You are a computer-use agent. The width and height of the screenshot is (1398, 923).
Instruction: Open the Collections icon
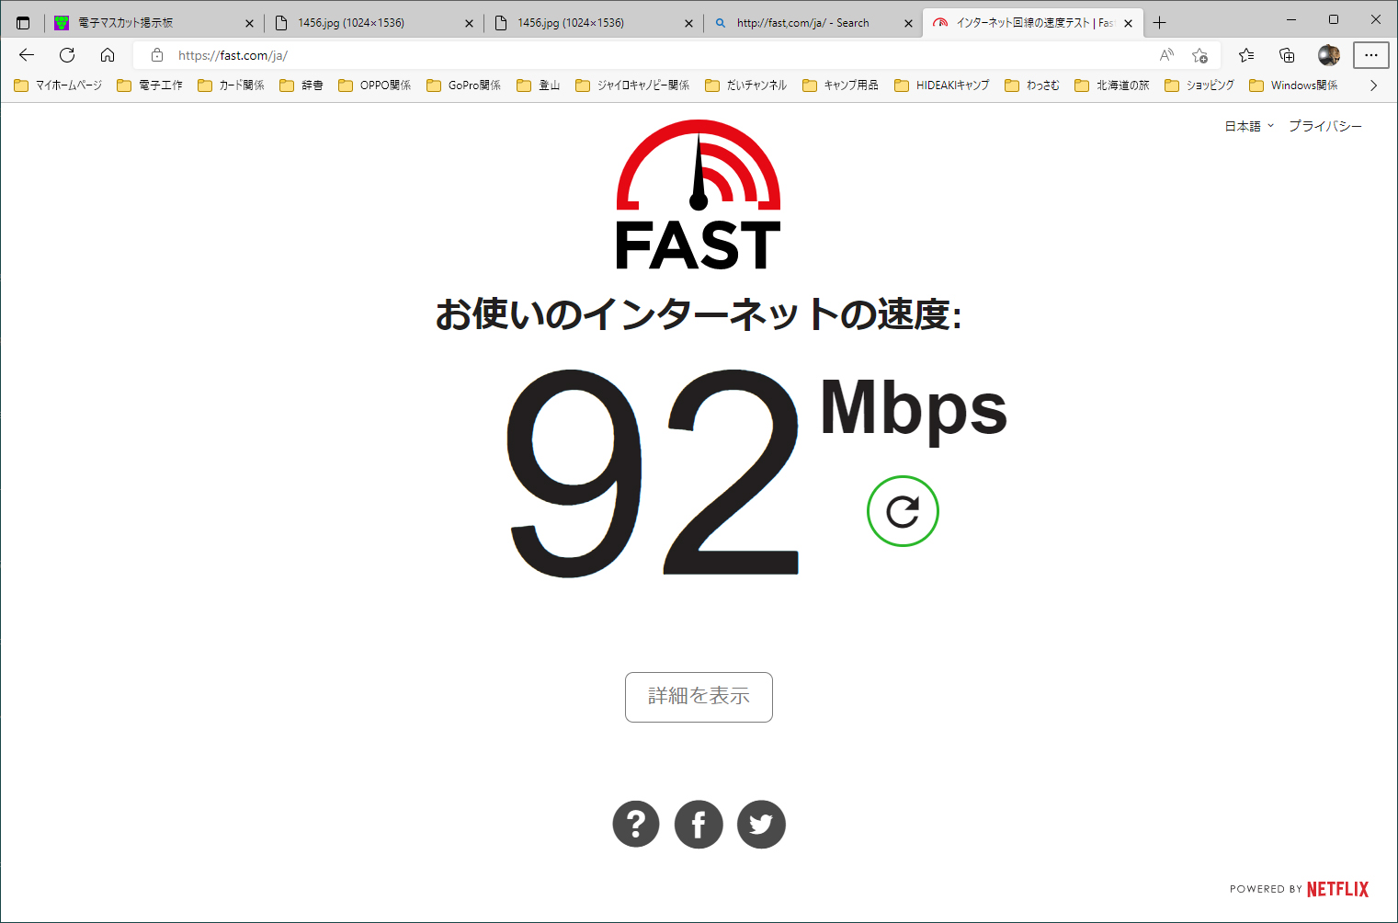[1287, 55]
